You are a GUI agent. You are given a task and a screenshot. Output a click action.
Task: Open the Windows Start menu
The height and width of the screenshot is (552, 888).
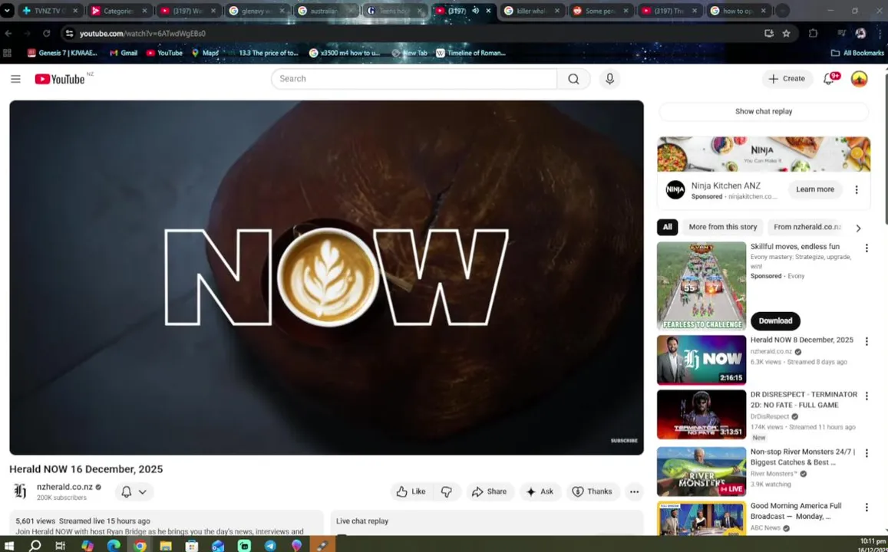pyautogui.click(x=9, y=545)
